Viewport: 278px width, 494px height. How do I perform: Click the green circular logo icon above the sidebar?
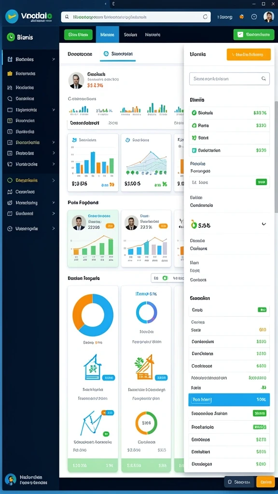pos(11,37)
